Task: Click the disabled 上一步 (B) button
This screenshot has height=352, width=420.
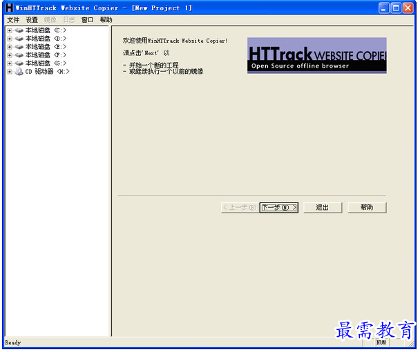Action: point(240,208)
